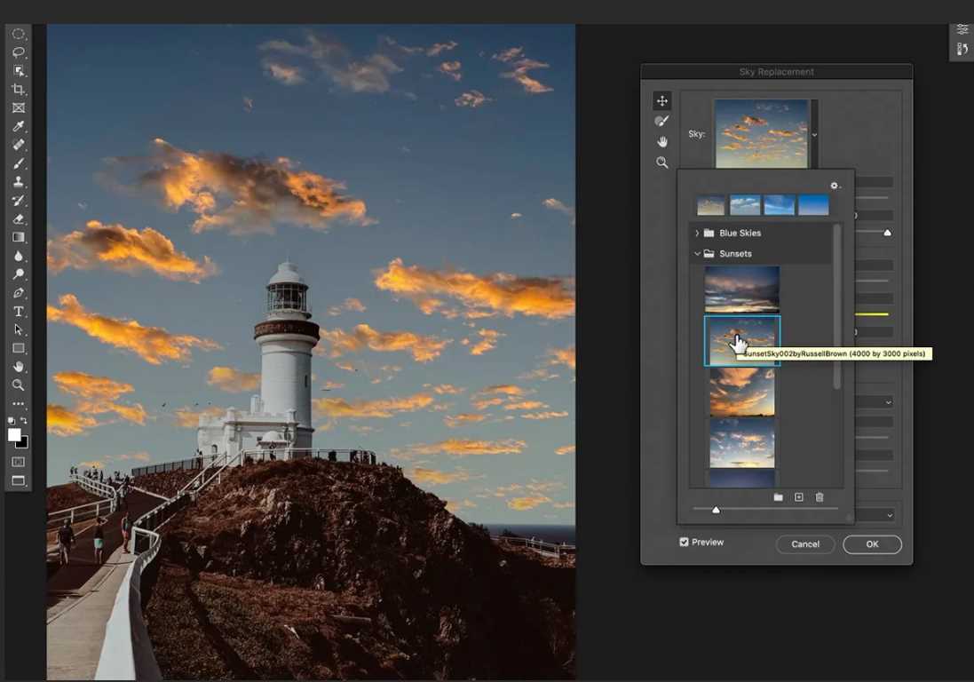Choose the Eraser tool
The image size is (974, 682).
pyautogui.click(x=18, y=219)
